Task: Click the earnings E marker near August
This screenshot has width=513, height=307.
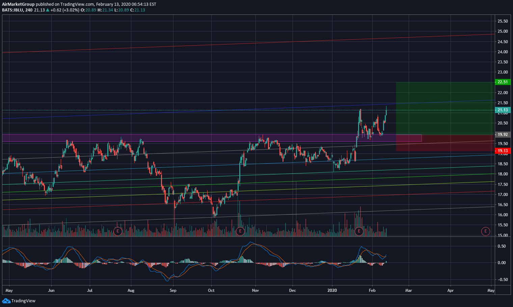Action: pos(118,231)
